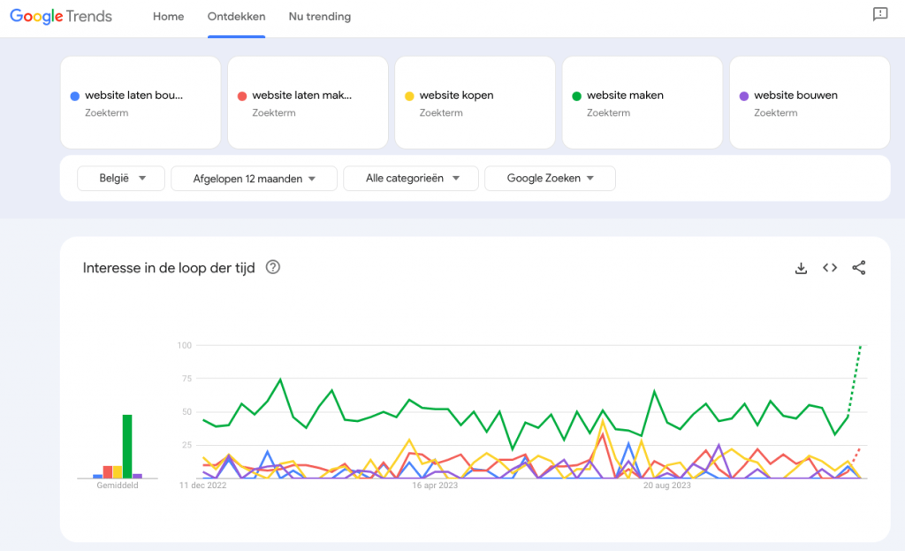Select the Ontdekken tab

pos(236,17)
